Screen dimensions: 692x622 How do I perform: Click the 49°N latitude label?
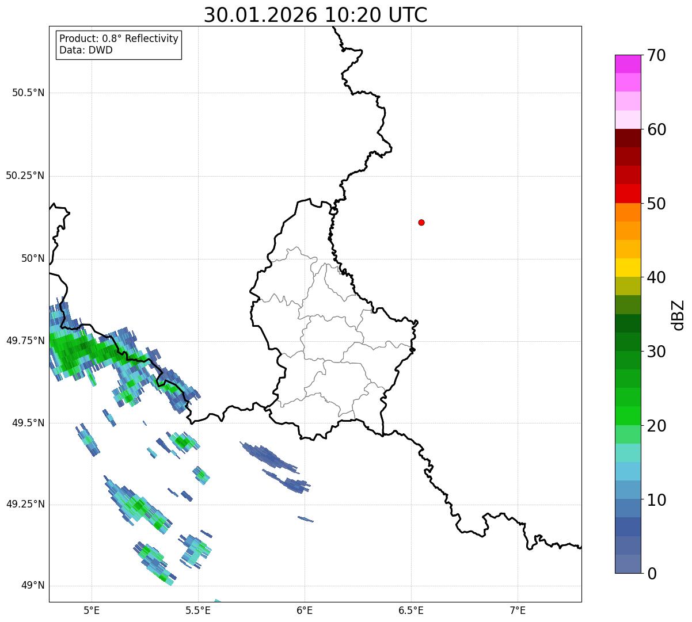click(33, 585)
